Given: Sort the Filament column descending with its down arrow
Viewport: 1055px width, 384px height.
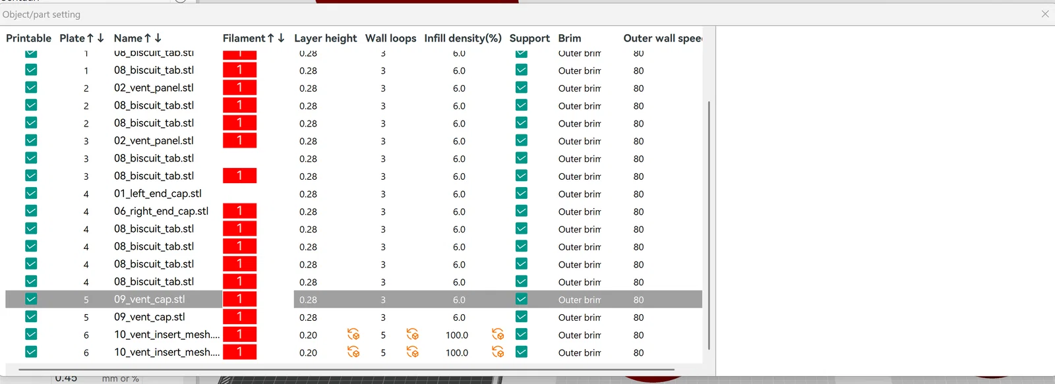Looking at the screenshot, I should click(x=281, y=38).
